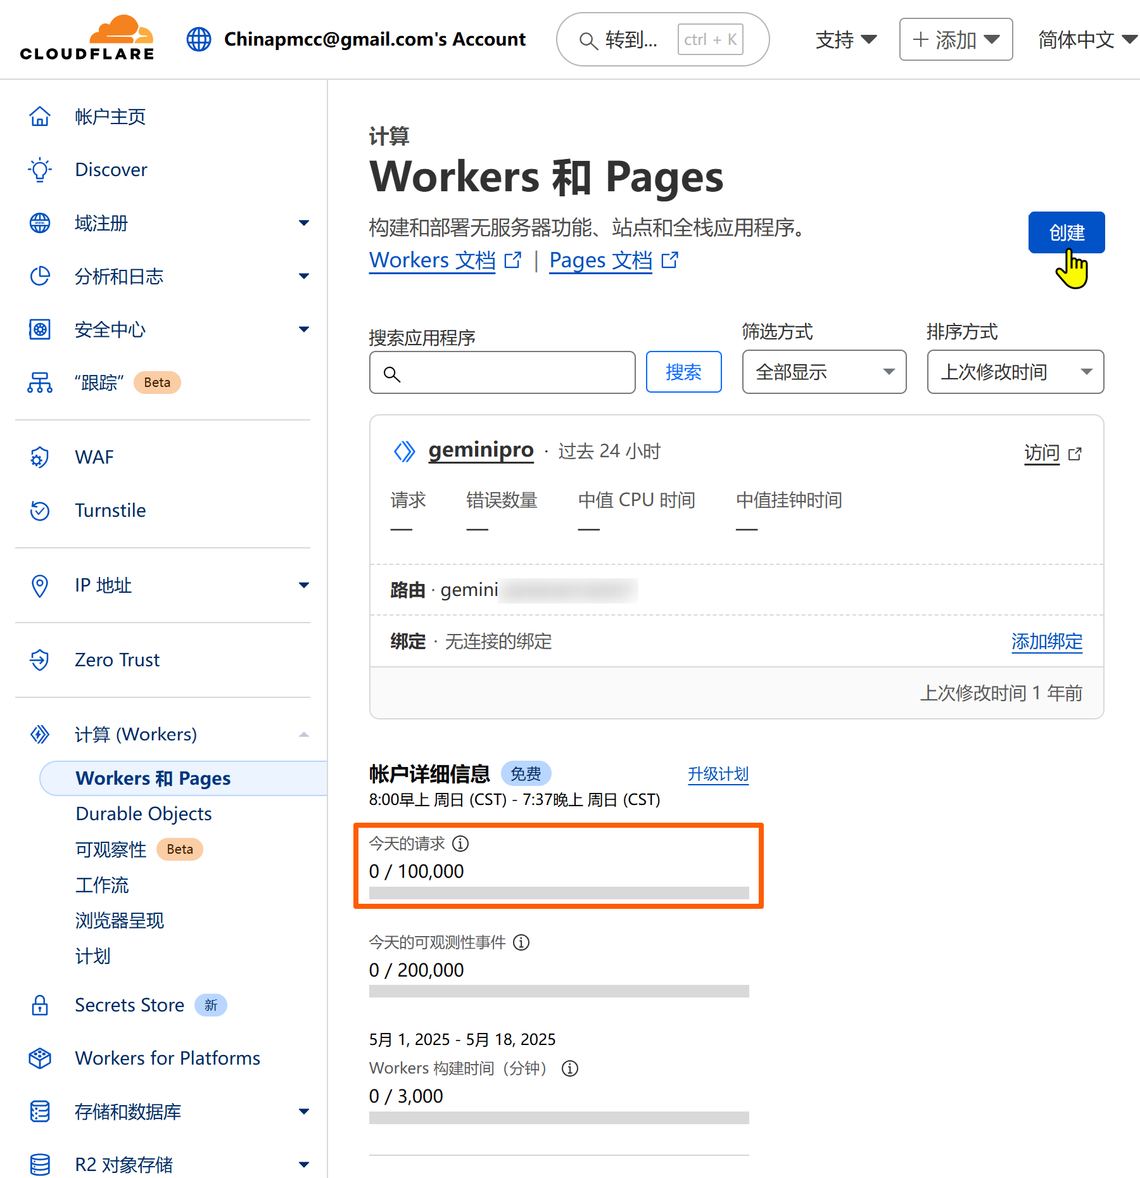The width and height of the screenshot is (1140, 1178).
Task: Click the Zero Trust shield icon
Action: (40, 660)
